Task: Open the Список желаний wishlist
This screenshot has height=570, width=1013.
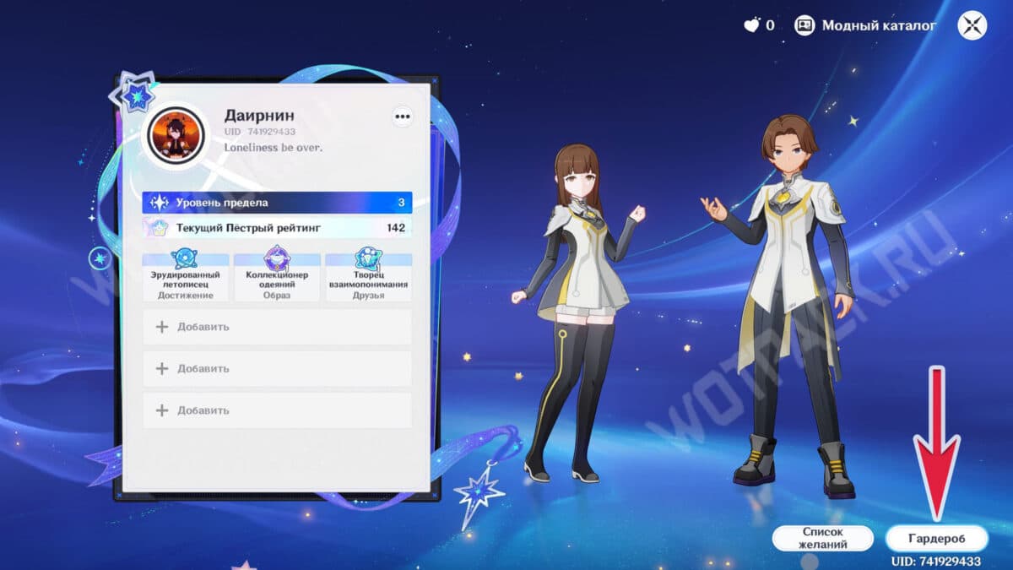Action: (822, 539)
